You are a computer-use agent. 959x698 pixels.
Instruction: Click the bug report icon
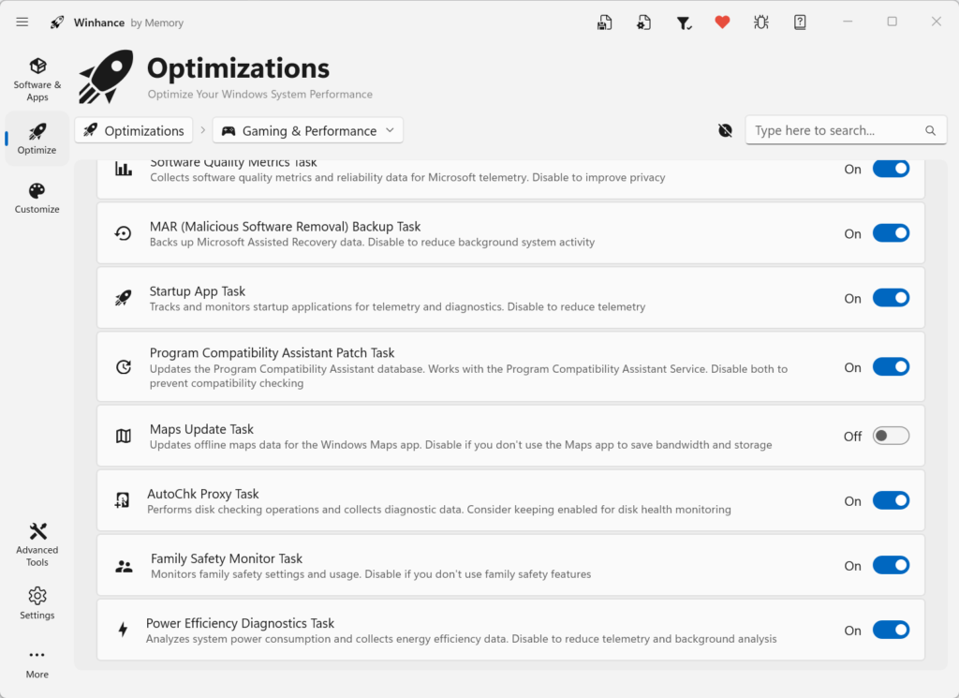pyautogui.click(x=761, y=22)
